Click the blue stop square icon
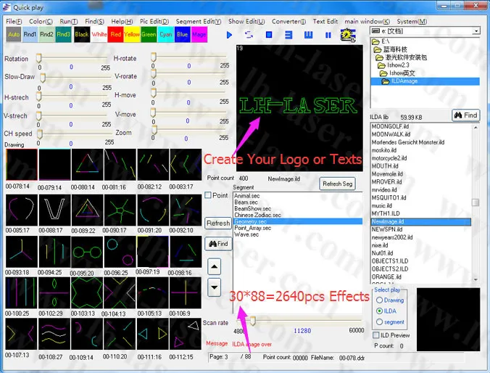Image resolution: width=490 pixels, height=373 pixels. (269, 35)
